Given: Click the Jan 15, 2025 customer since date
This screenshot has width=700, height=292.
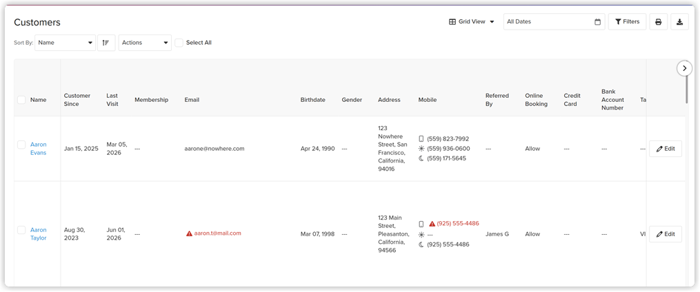Looking at the screenshot, I should [81, 149].
